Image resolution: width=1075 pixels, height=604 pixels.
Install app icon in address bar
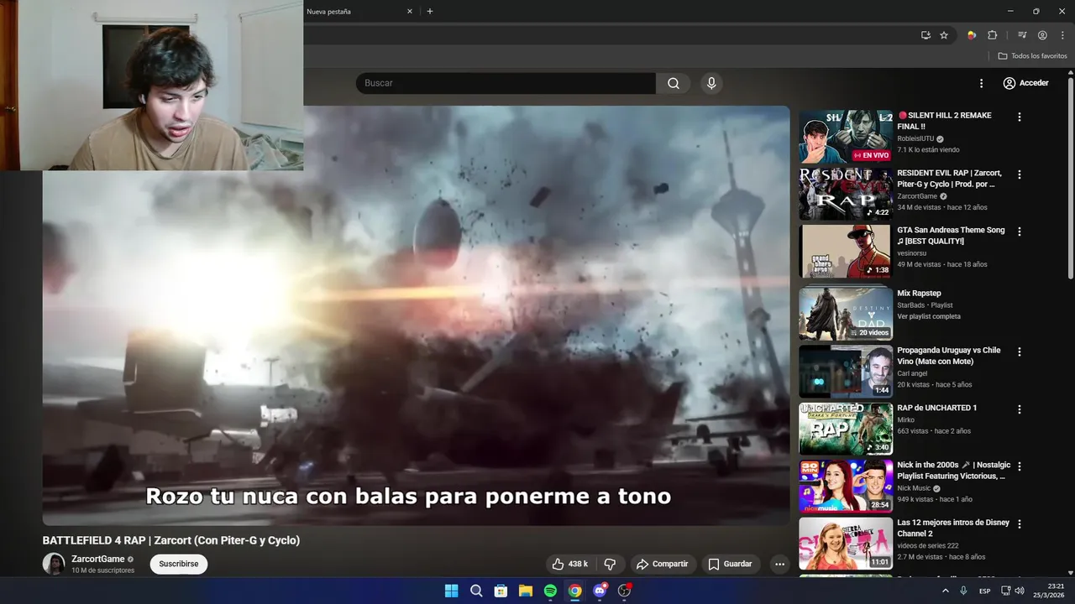[926, 35]
